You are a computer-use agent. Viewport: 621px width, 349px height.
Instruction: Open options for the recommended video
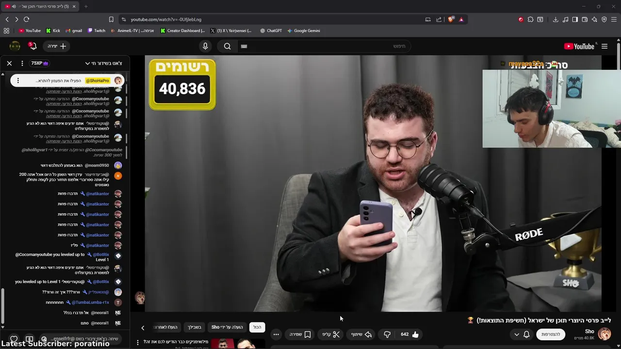(x=137, y=342)
